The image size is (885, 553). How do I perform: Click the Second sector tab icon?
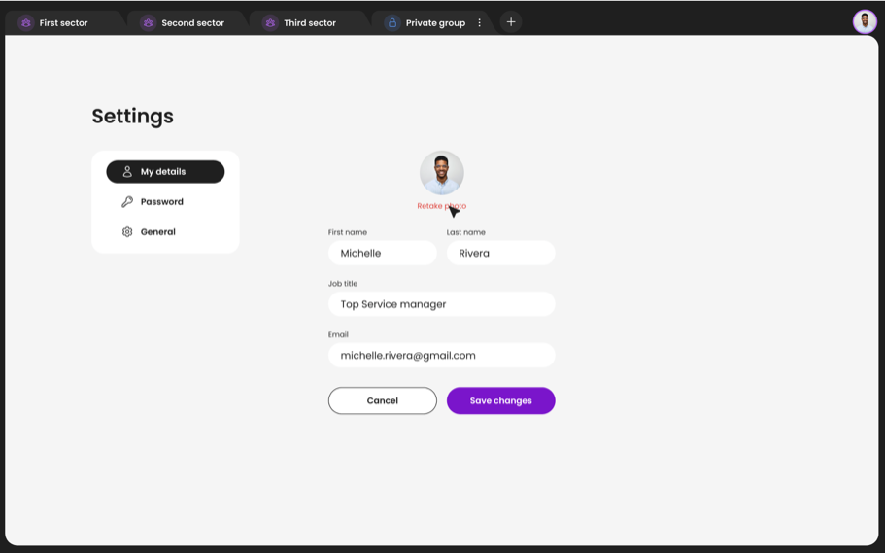coord(148,22)
